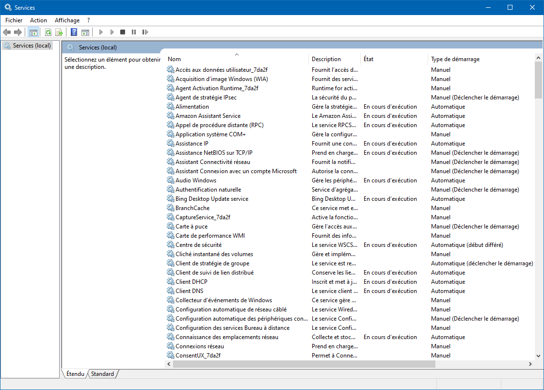This screenshot has height=390, width=544.
Task: Click the gear icon of Carte à puce
Action: [x=170, y=226]
